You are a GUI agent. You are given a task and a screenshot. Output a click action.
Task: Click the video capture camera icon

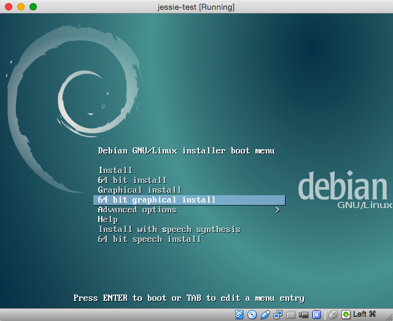click(303, 315)
